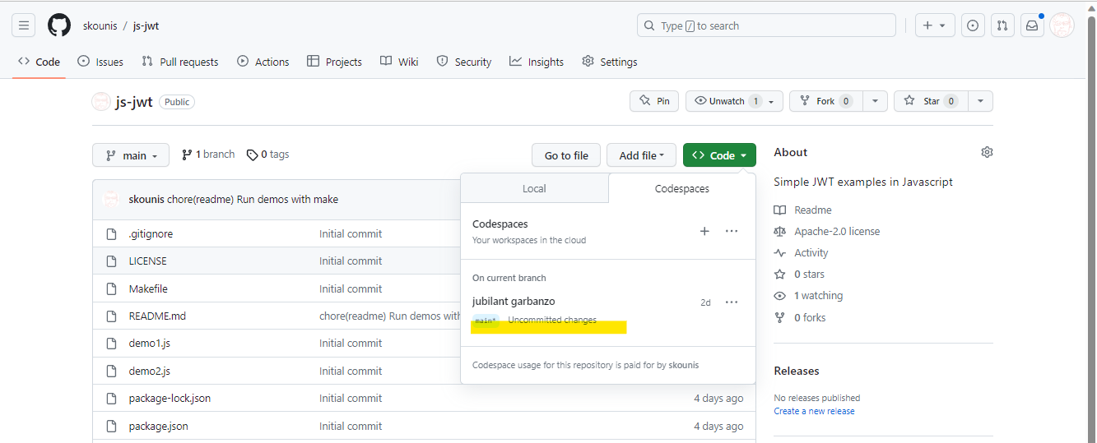The height and width of the screenshot is (443, 1097).
Task: Open the notifications inbox icon
Action: (x=1032, y=25)
